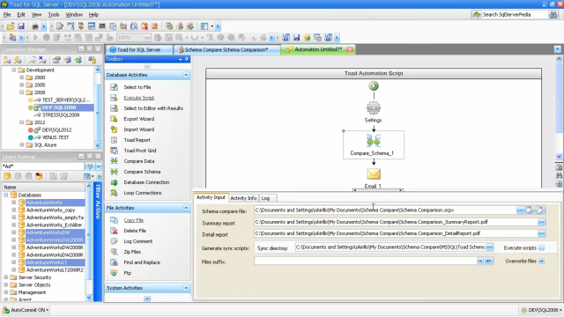
Task: Click the Object Explorer filter funnel icon
Action: [x=90, y=166]
